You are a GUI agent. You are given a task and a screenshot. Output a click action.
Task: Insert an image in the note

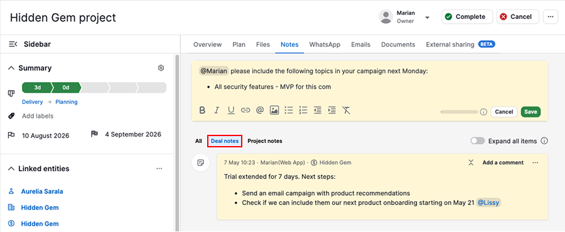(274, 110)
